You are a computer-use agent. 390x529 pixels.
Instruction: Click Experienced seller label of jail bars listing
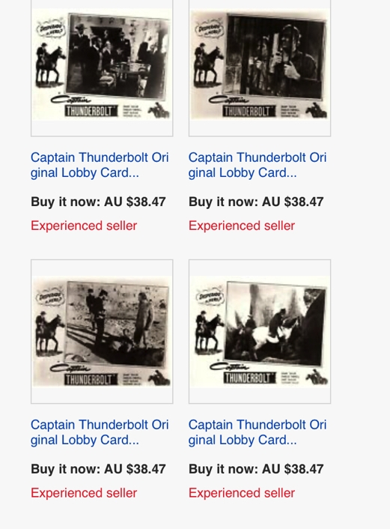[x=242, y=226]
